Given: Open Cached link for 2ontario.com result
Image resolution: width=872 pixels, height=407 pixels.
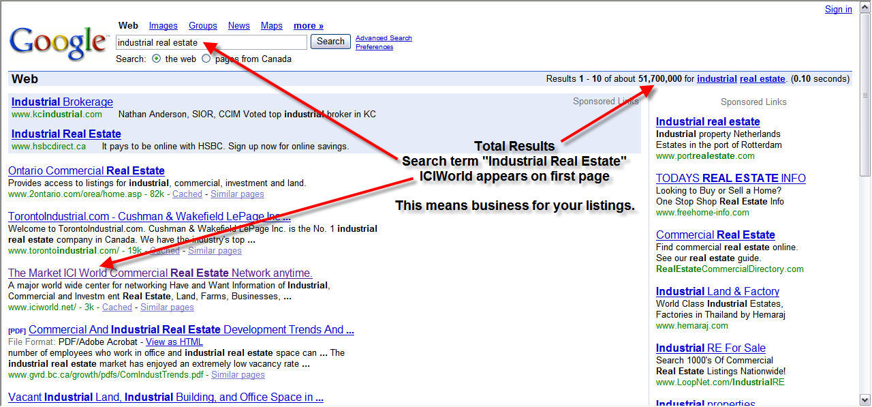Looking at the screenshot, I should click(187, 194).
